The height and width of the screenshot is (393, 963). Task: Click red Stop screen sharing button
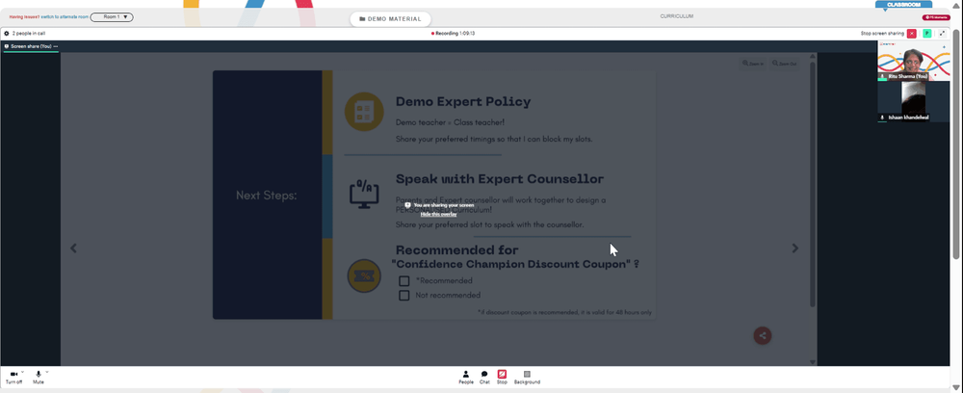(x=911, y=33)
